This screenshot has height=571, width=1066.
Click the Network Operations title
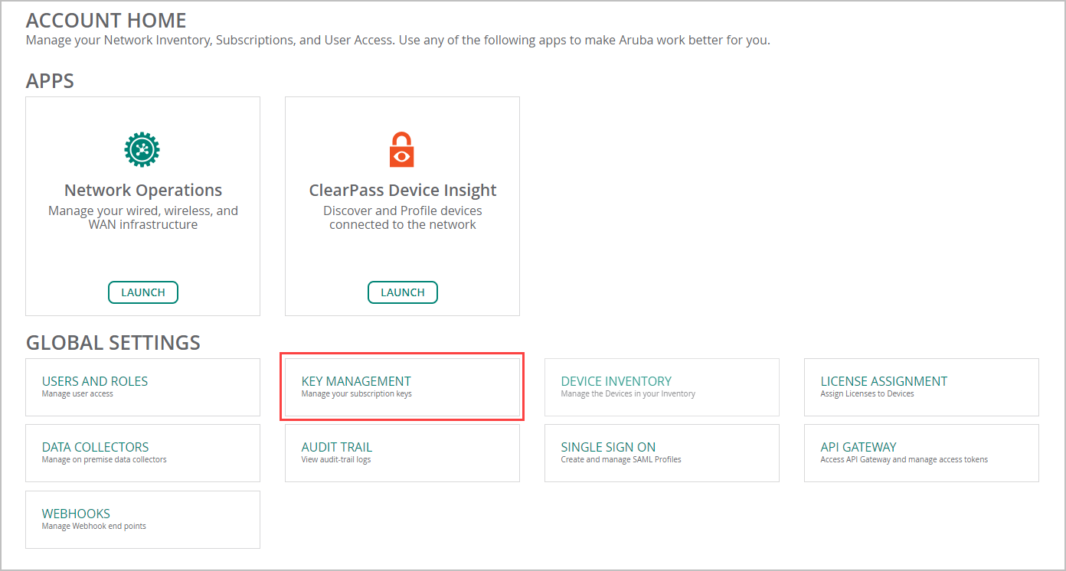pyautogui.click(x=143, y=191)
